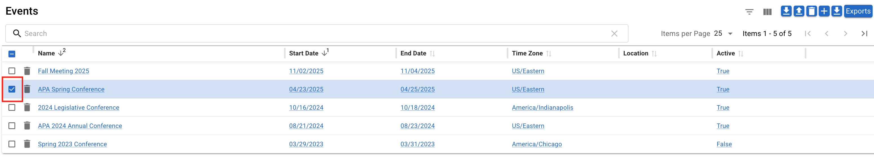Click into the Search input field
874x162 pixels.
pos(305,33)
